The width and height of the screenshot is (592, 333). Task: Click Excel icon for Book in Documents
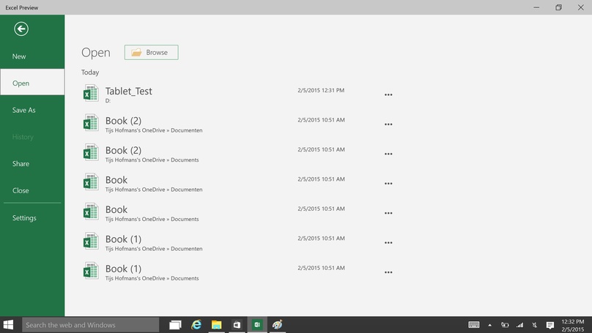point(91,212)
